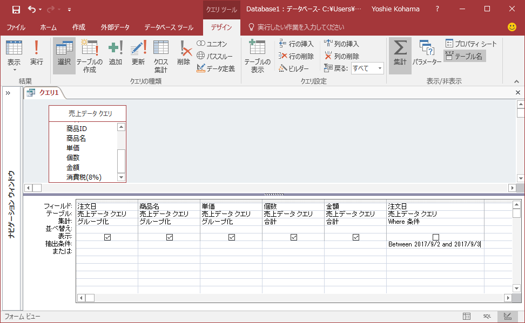Open the データベース ツール tab
525x323 pixels.
point(169,28)
